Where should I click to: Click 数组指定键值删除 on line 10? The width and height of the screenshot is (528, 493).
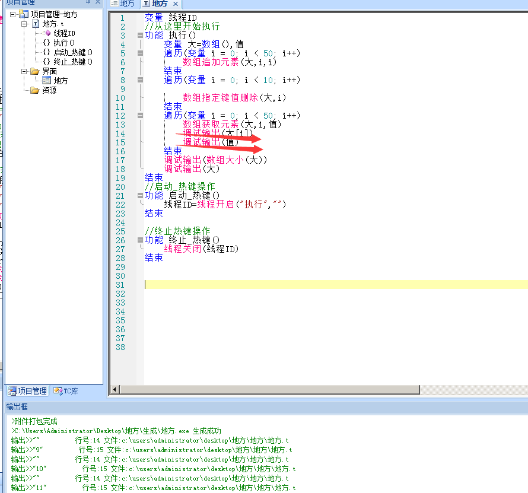tap(220, 98)
